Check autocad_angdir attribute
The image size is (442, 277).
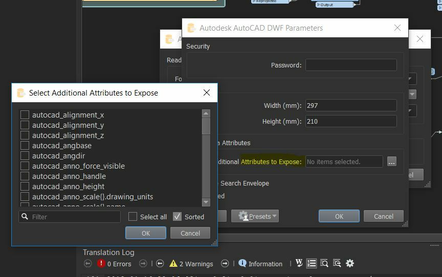(x=25, y=156)
